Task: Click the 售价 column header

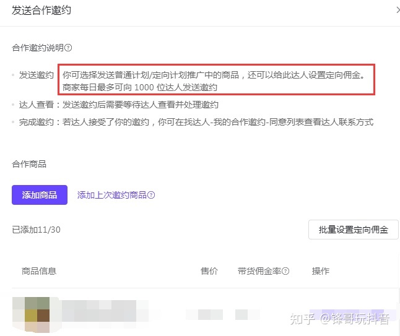Action: pyautogui.click(x=209, y=271)
